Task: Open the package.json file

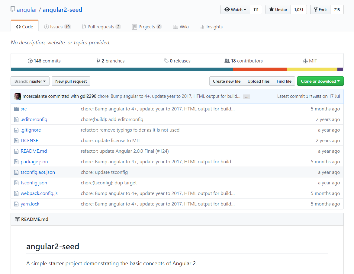Action: [x=34, y=162]
